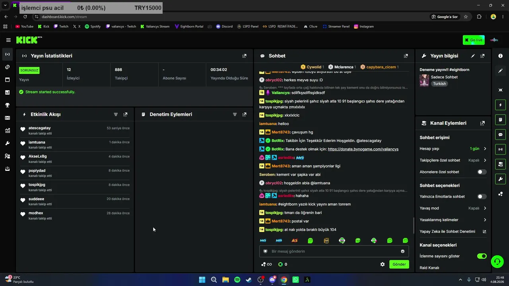The width and height of the screenshot is (509, 286).
Task: Open Instagram bookmark
Action: click(364, 27)
